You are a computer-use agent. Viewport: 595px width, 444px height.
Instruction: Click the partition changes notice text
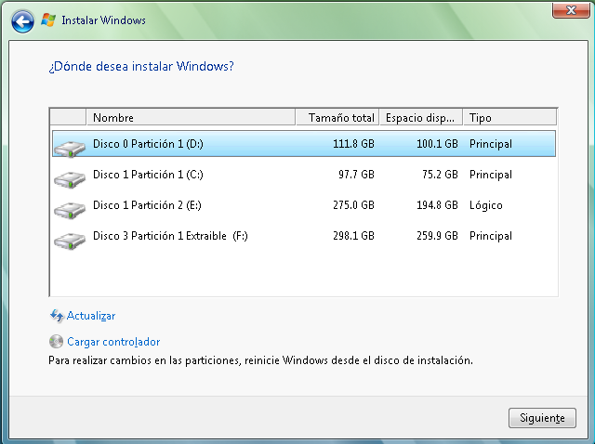point(260,360)
